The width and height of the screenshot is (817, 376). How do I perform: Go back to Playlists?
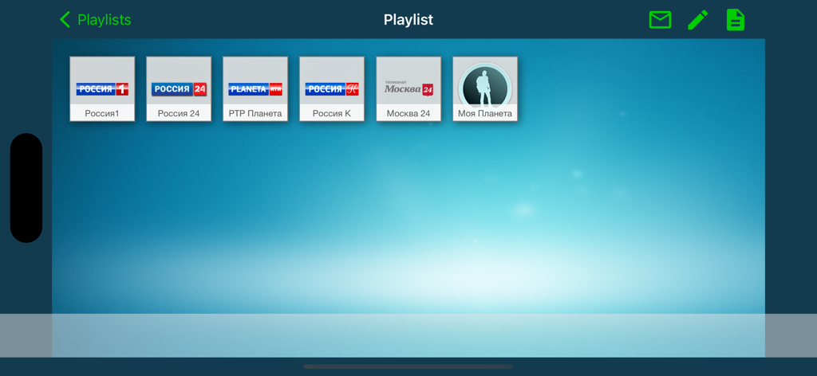pyautogui.click(x=96, y=20)
